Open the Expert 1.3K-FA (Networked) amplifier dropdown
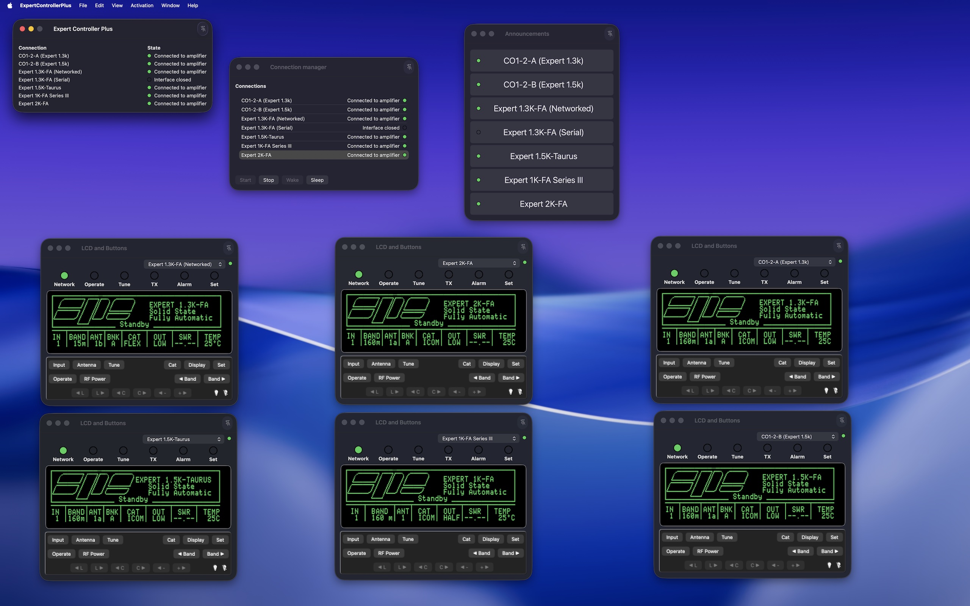 click(185, 264)
